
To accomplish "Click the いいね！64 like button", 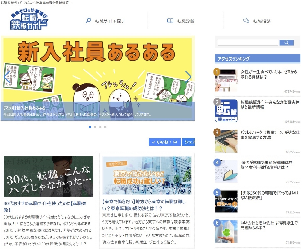I will pos(165,142).
